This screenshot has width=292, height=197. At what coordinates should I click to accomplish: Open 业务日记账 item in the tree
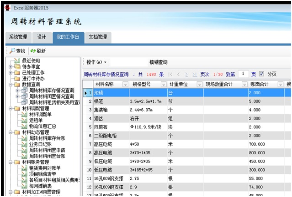pos(39,144)
